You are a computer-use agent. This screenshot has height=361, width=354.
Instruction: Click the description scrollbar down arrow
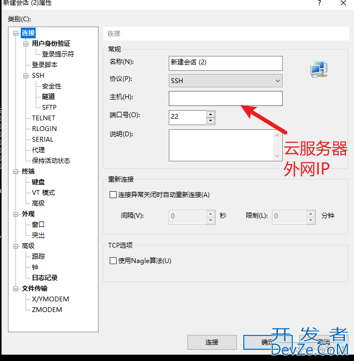(277, 156)
